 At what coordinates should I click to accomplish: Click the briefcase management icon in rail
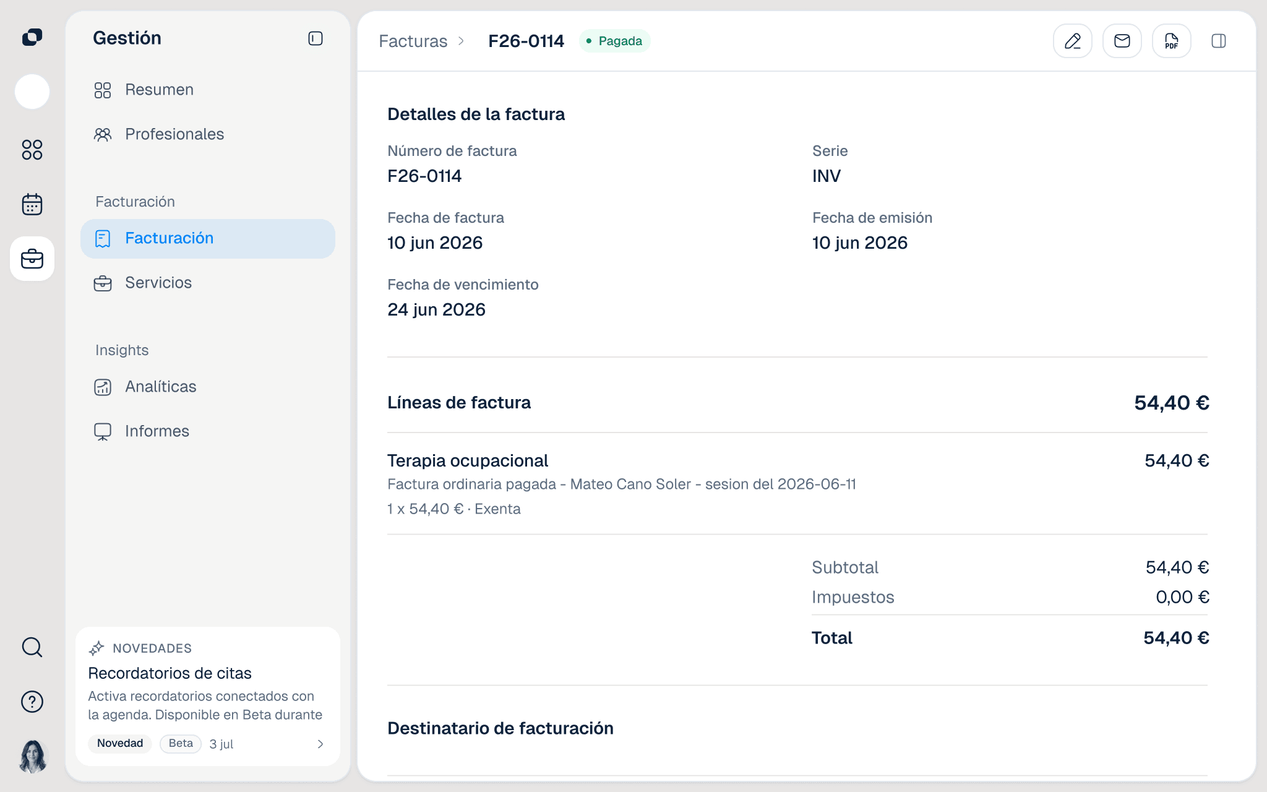[32, 259]
